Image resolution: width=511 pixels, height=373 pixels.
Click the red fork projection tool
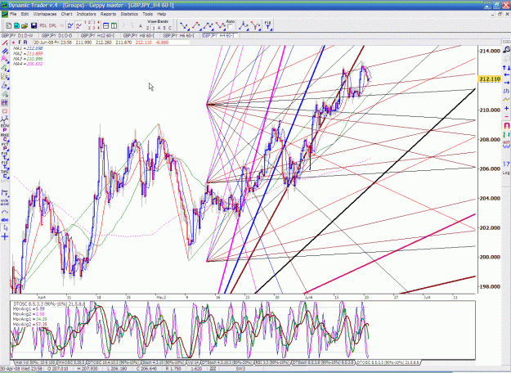tap(255, 25)
